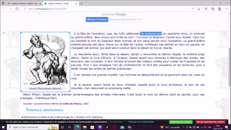
Task: Show hidden system tray icons
Action: [x=183, y=127]
